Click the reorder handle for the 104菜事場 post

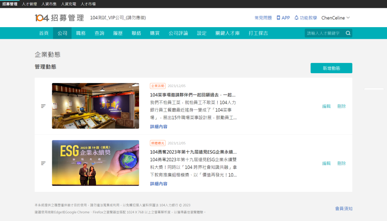(x=43, y=106)
